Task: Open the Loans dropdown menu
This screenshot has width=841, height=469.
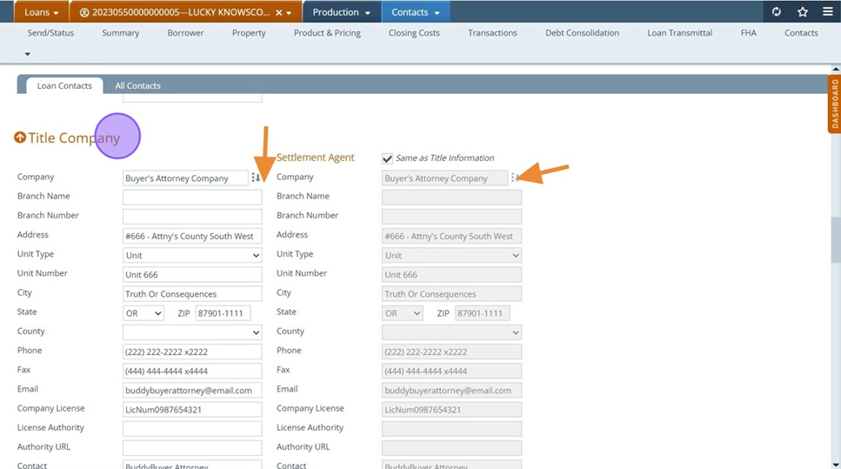Action: pyautogui.click(x=42, y=12)
